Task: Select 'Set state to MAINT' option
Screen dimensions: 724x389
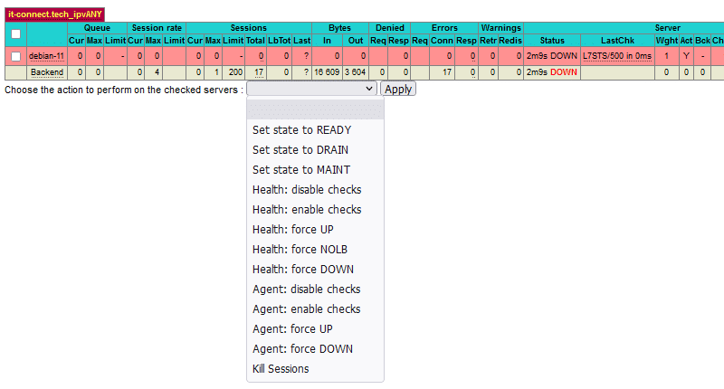Action: (301, 170)
